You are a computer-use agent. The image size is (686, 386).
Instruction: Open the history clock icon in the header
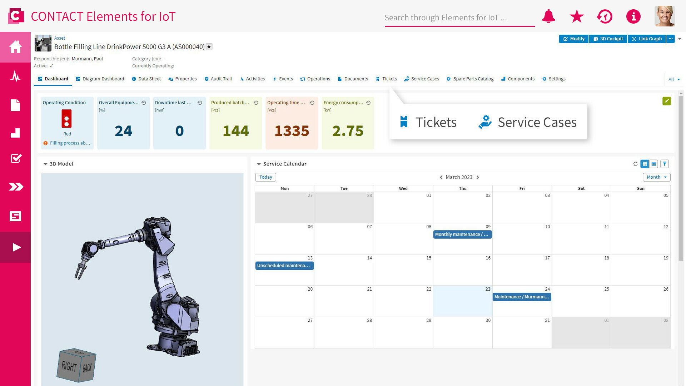605,16
